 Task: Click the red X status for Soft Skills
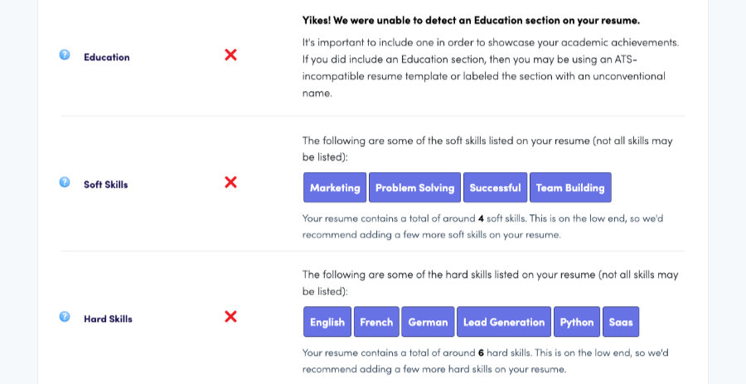[x=230, y=182]
